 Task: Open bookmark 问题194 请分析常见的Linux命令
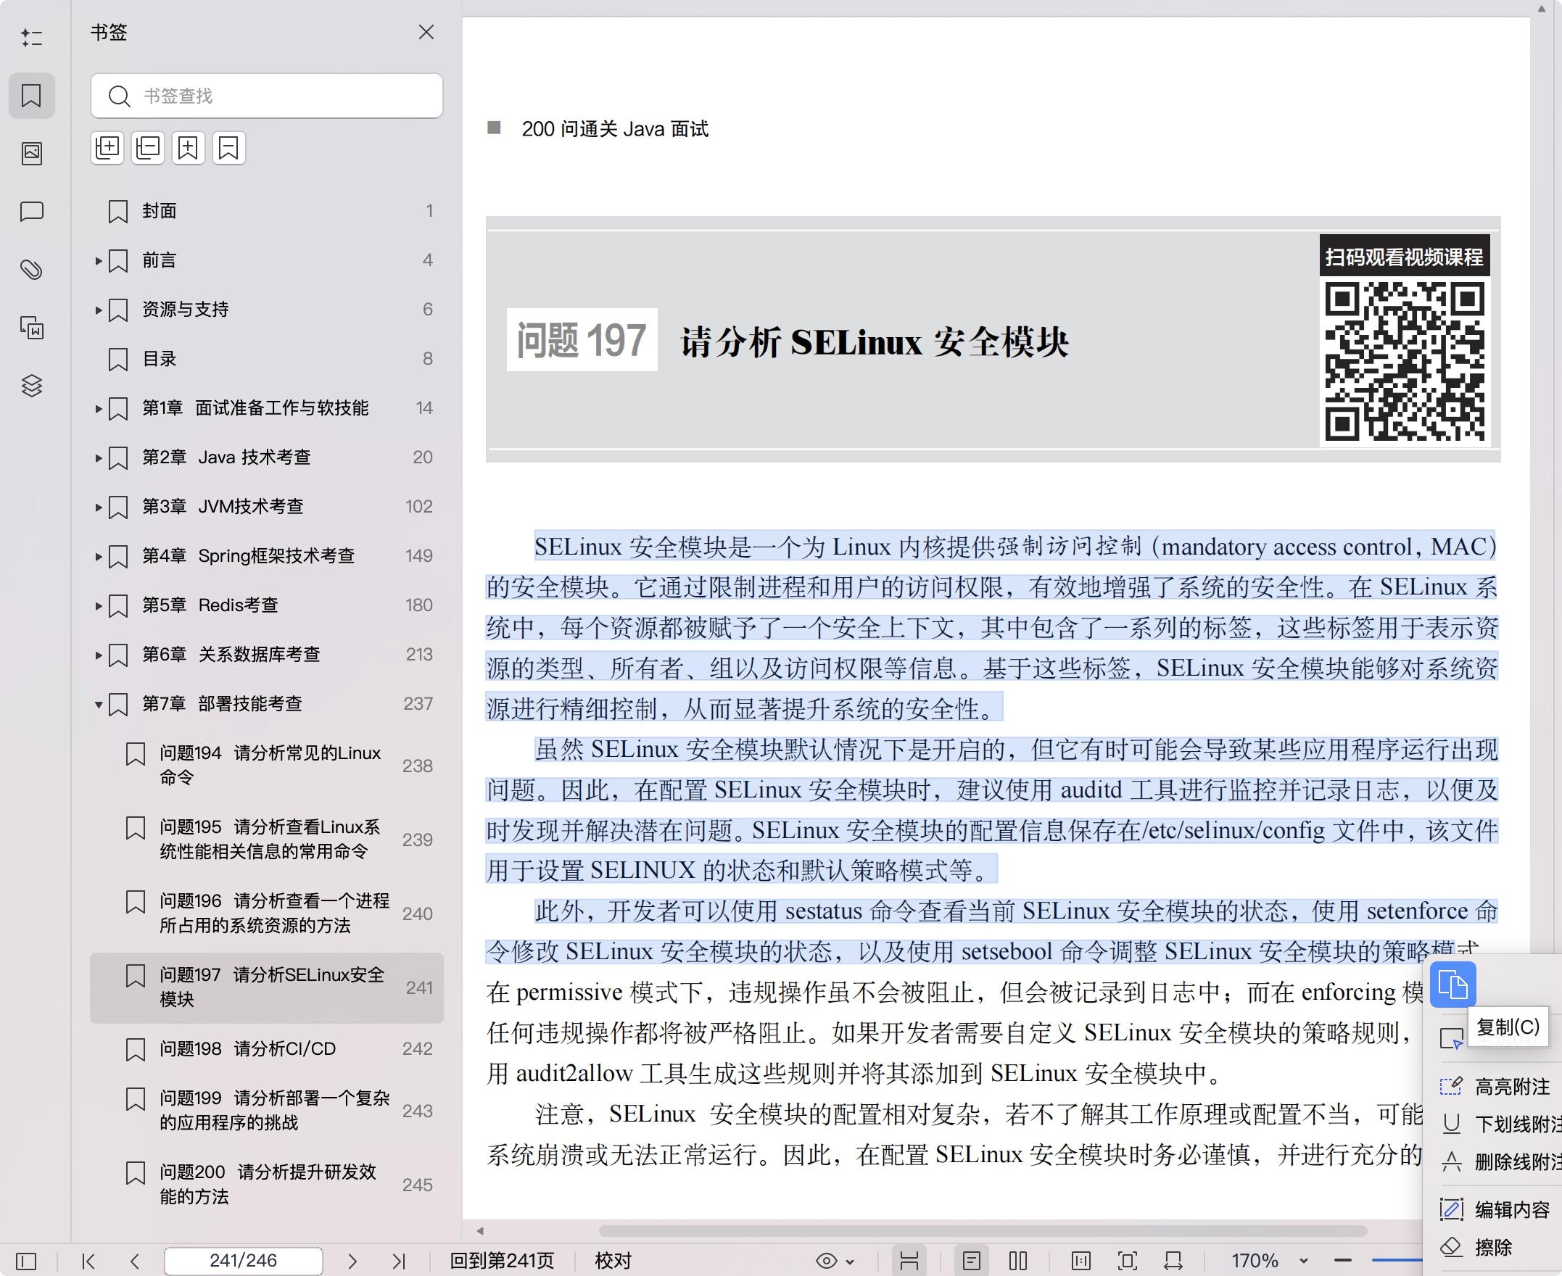tap(267, 765)
